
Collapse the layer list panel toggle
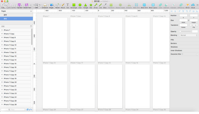point(31,26)
